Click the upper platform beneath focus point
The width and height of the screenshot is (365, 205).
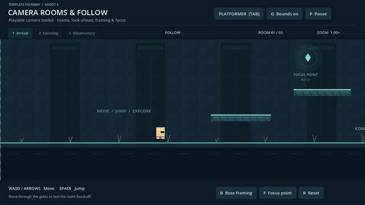(322, 92)
